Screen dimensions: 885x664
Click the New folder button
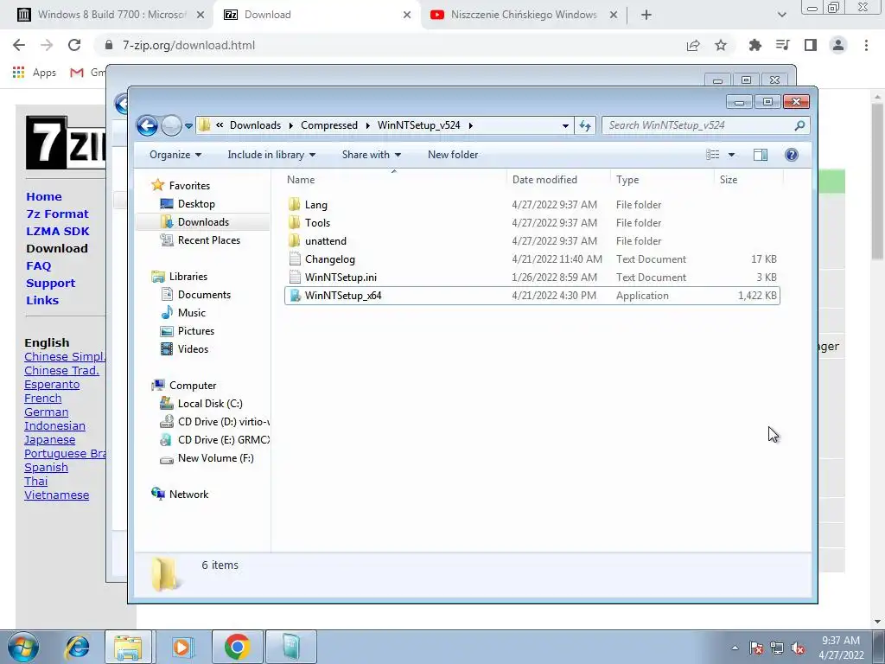tap(453, 155)
